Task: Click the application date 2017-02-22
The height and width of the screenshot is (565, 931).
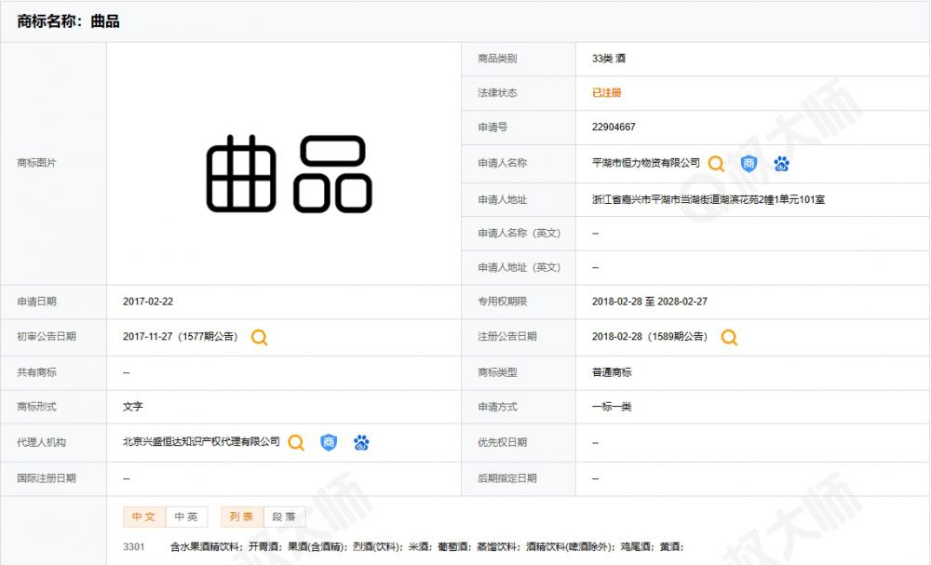Action: coord(148,302)
